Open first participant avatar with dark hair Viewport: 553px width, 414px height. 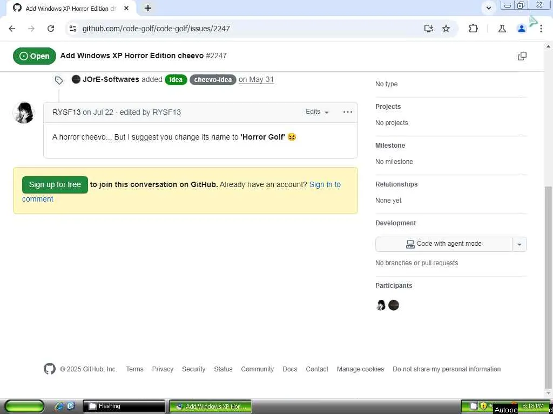(381, 305)
